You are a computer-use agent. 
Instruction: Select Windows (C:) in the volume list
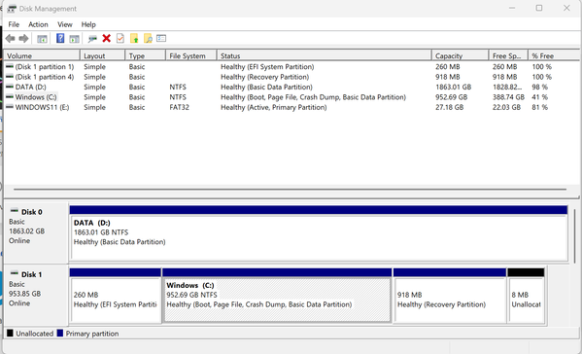click(x=36, y=97)
